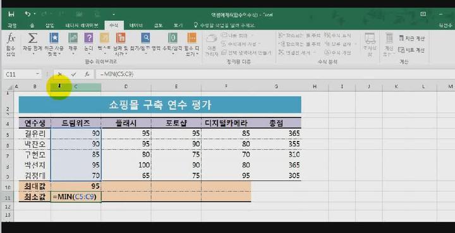This screenshot has height=233, width=455.
Task: Open the 텍스트 function book icon
Action: pyautogui.click(x=104, y=38)
